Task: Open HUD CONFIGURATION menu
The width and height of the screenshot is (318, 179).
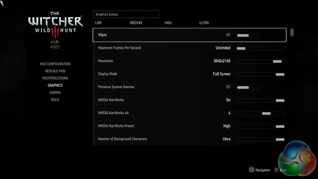Action: (x=55, y=64)
